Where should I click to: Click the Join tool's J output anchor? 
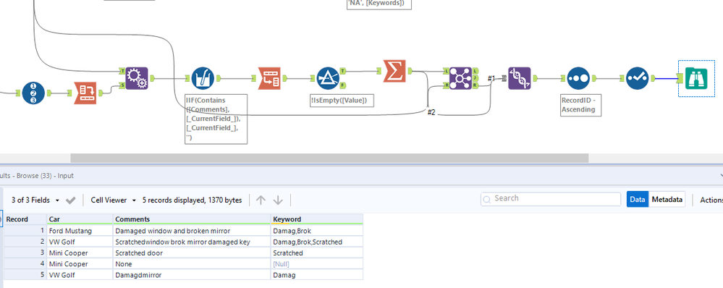click(x=475, y=78)
